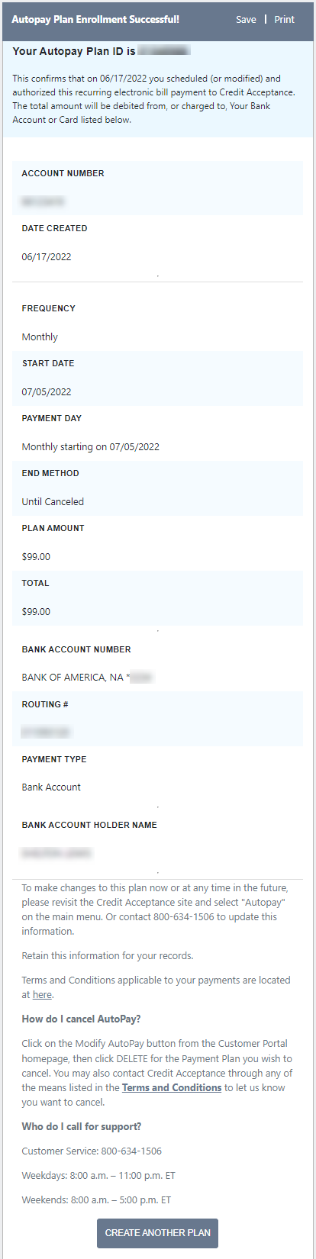This screenshot has width=316, height=1259.
Task: Click the Bank of America account number text
Action: [87, 677]
